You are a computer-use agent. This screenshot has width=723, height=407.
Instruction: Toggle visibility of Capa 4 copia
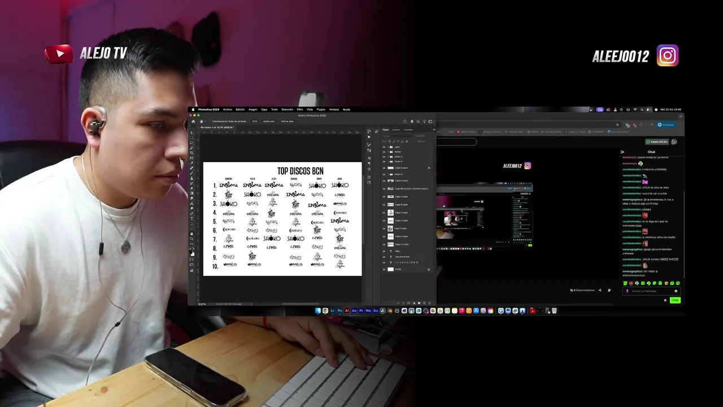pos(384,197)
